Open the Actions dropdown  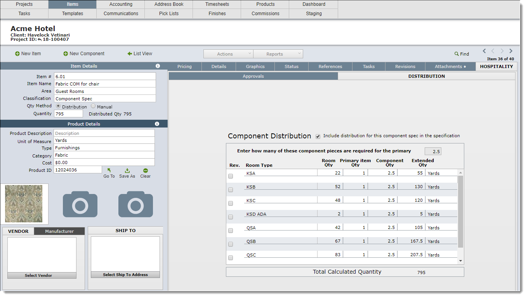(x=228, y=54)
